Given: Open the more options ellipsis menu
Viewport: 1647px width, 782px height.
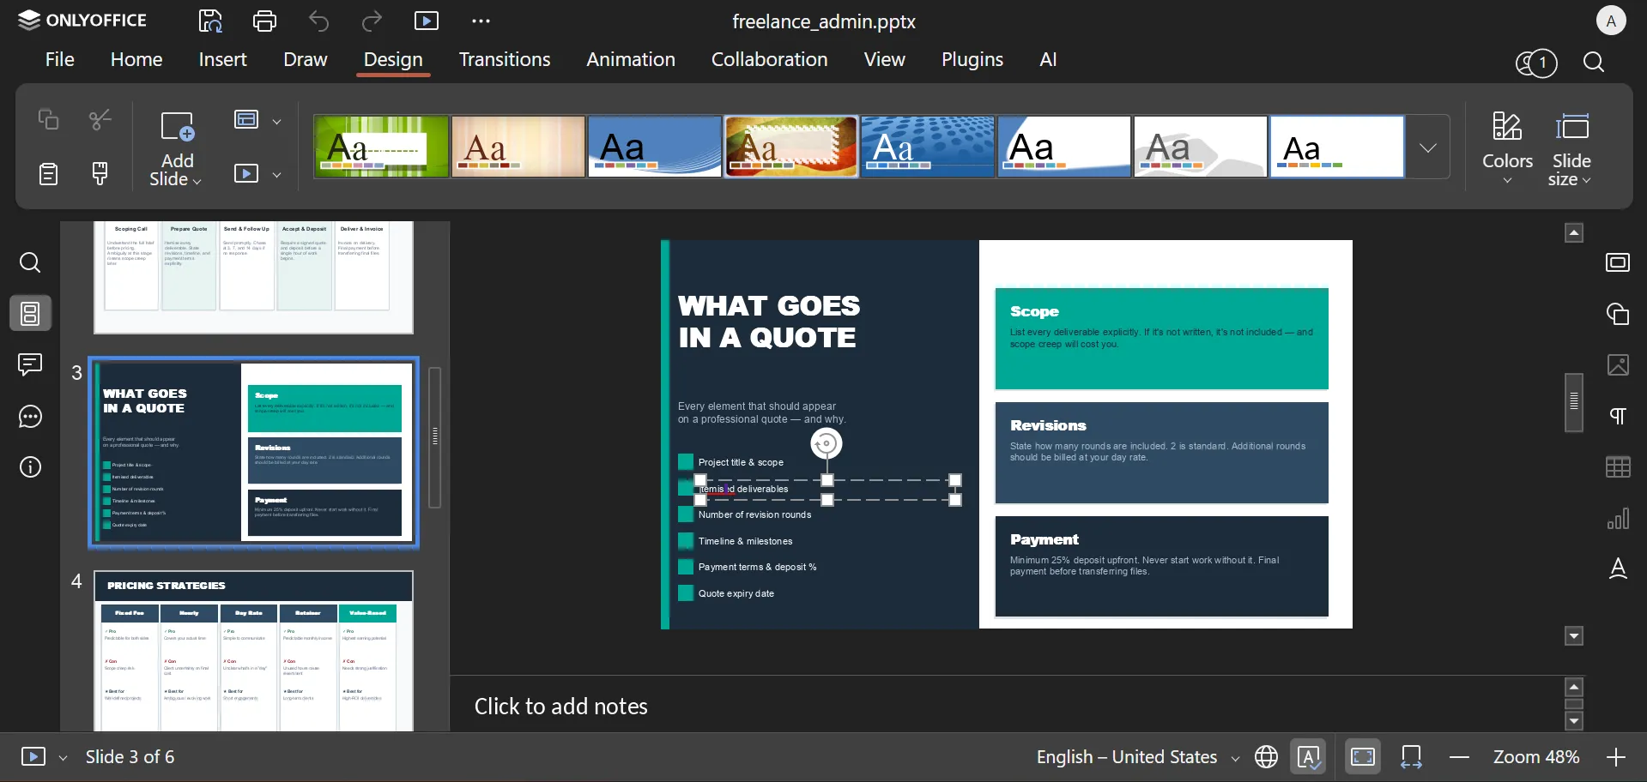Looking at the screenshot, I should click(481, 21).
